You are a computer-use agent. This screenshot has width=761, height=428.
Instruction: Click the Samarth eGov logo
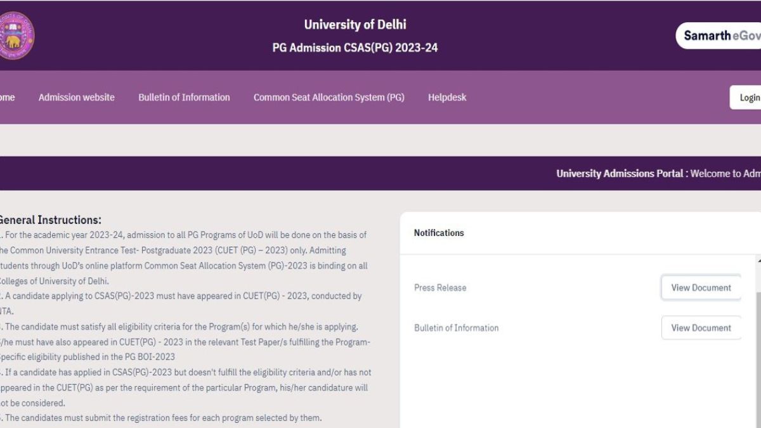click(x=723, y=36)
